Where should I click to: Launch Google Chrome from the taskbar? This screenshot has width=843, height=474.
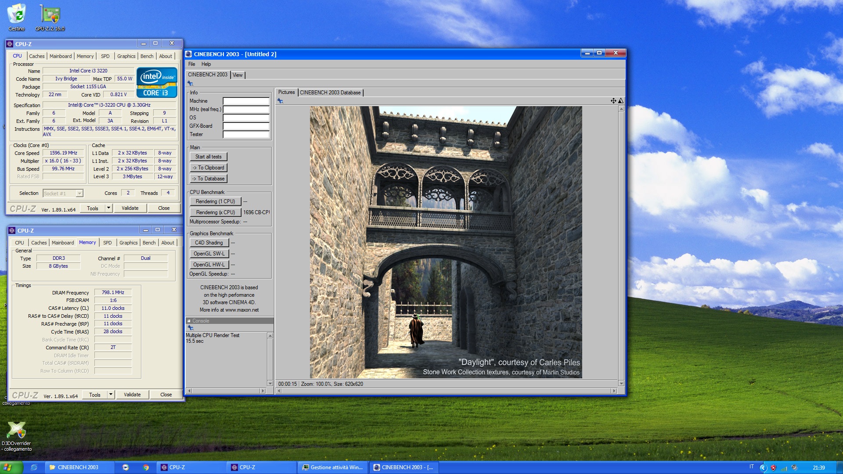click(146, 467)
